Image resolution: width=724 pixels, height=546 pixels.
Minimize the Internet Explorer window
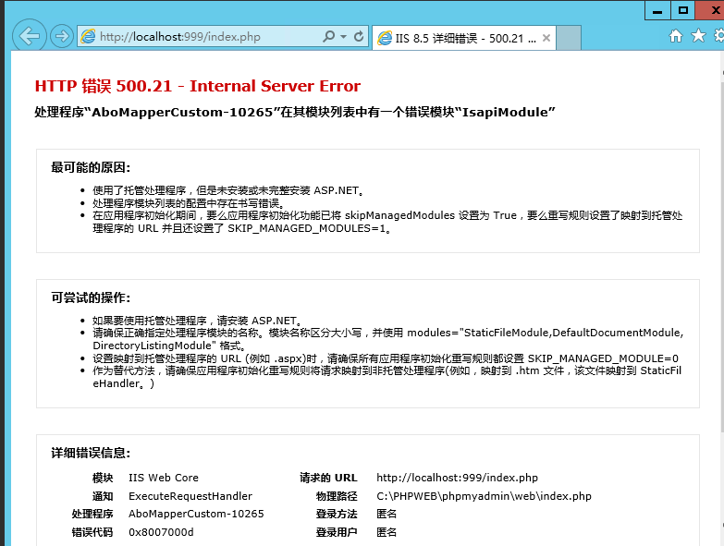coord(657,10)
